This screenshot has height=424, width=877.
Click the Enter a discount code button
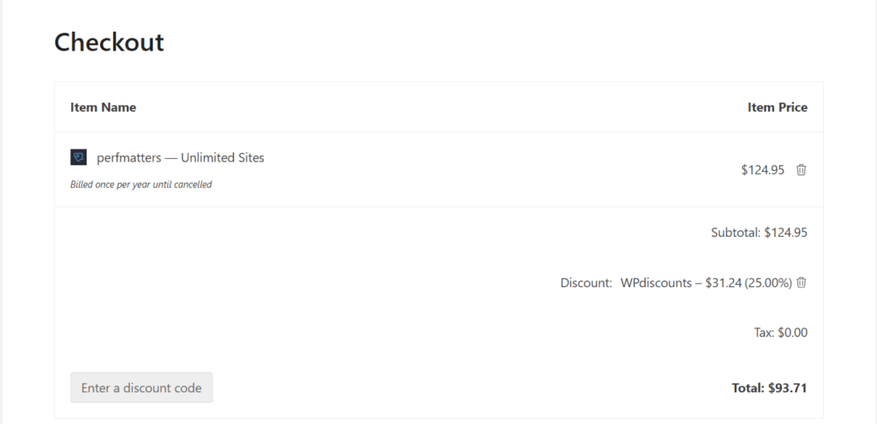tap(141, 388)
